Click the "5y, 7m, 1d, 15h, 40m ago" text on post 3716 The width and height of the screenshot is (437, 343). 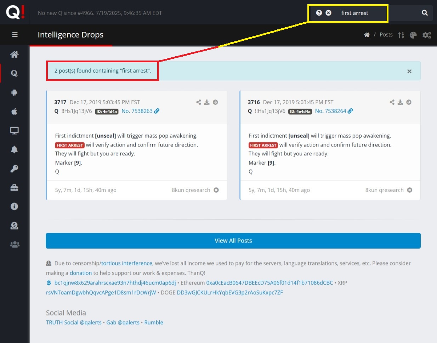[x=279, y=190]
